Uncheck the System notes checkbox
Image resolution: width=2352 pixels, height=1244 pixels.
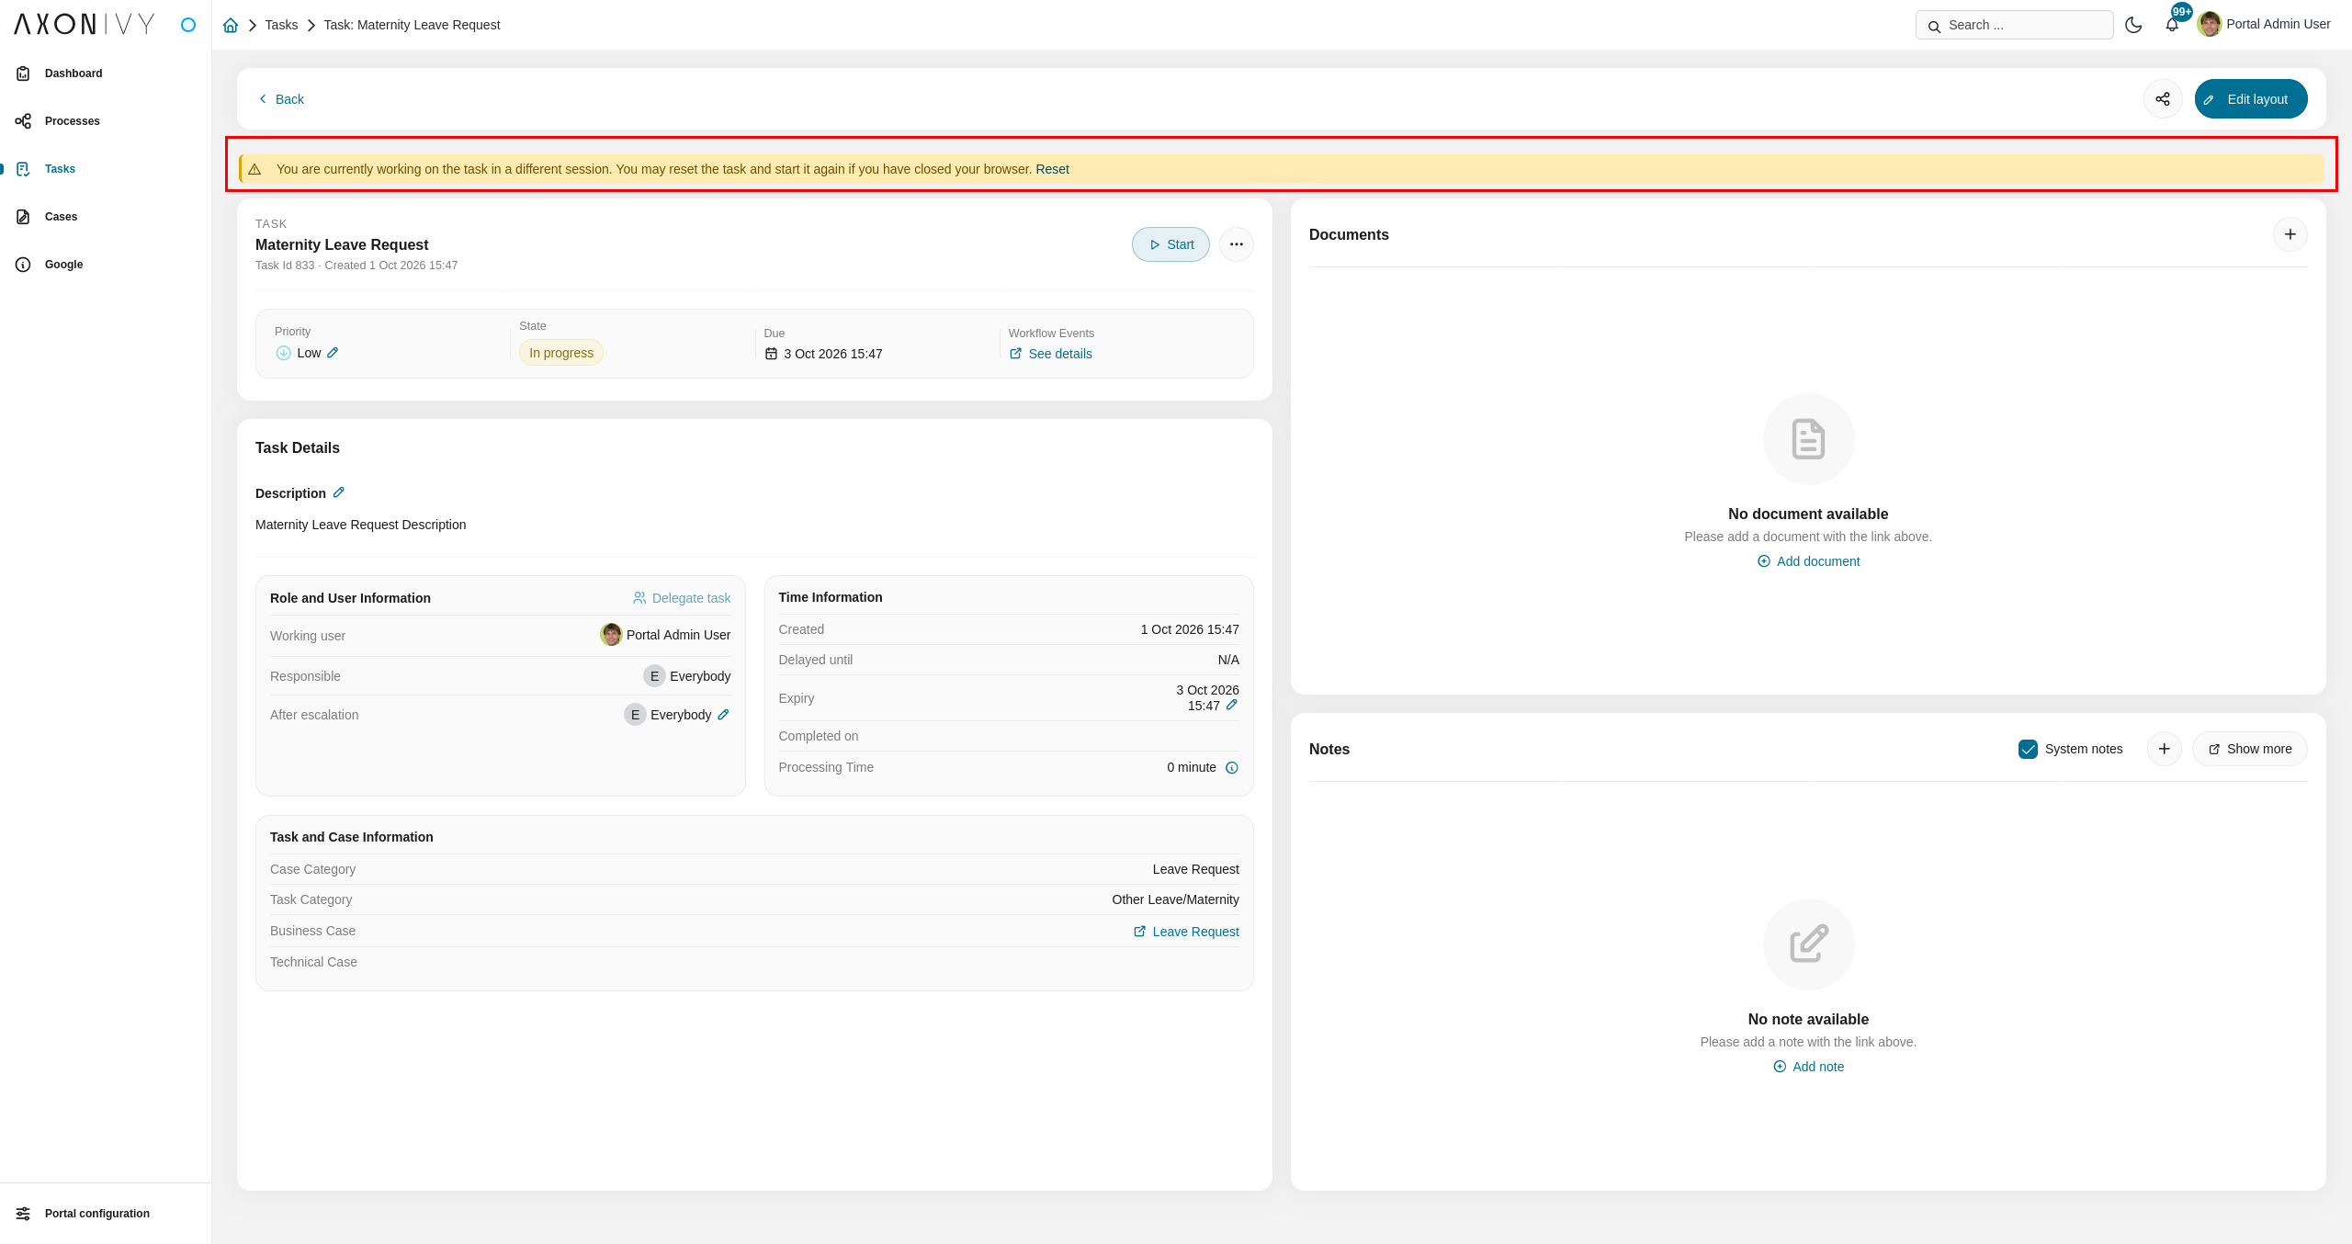click(2028, 749)
